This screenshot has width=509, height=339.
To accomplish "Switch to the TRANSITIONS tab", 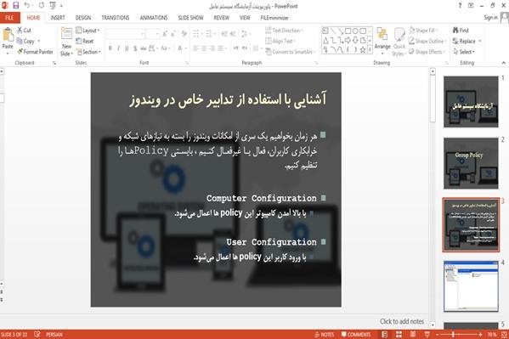I will (116, 18).
